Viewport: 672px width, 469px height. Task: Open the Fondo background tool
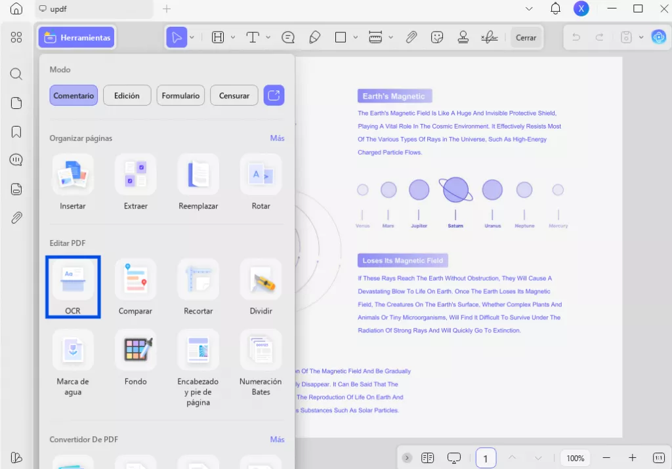(x=135, y=357)
